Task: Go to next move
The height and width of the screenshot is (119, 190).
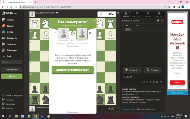Action: pos(150,82)
